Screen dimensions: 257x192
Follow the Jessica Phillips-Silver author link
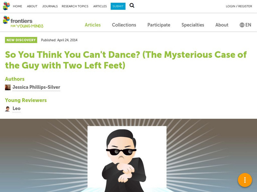click(36, 87)
